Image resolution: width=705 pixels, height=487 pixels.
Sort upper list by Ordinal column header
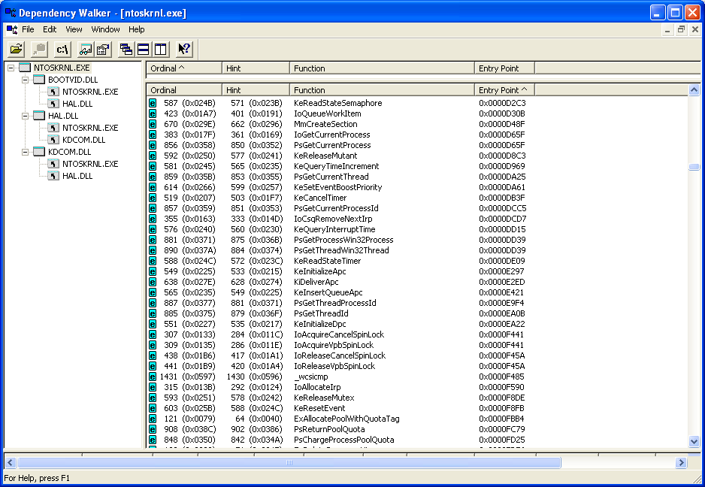[184, 68]
